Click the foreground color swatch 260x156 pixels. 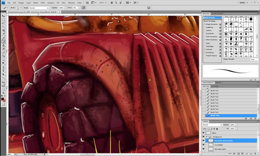[x=3, y=99]
